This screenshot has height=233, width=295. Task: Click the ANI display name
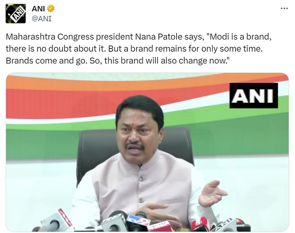pos(38,9)
